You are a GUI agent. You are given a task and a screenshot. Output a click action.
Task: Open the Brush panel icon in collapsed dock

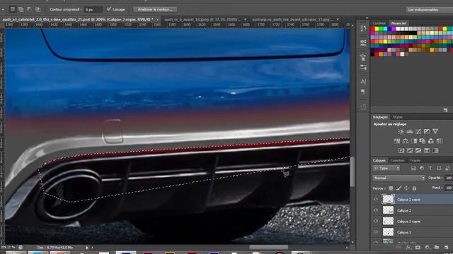(x=363, y=57)
